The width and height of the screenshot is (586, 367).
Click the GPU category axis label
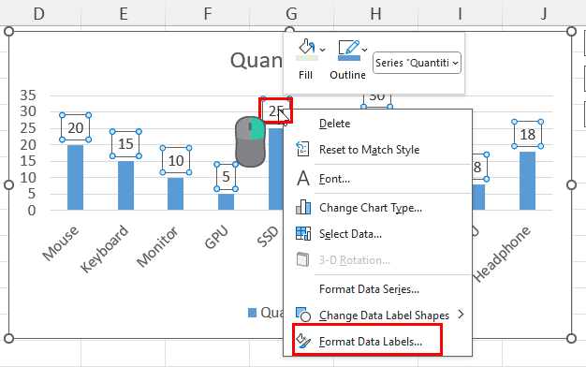(x=216, y=237)
